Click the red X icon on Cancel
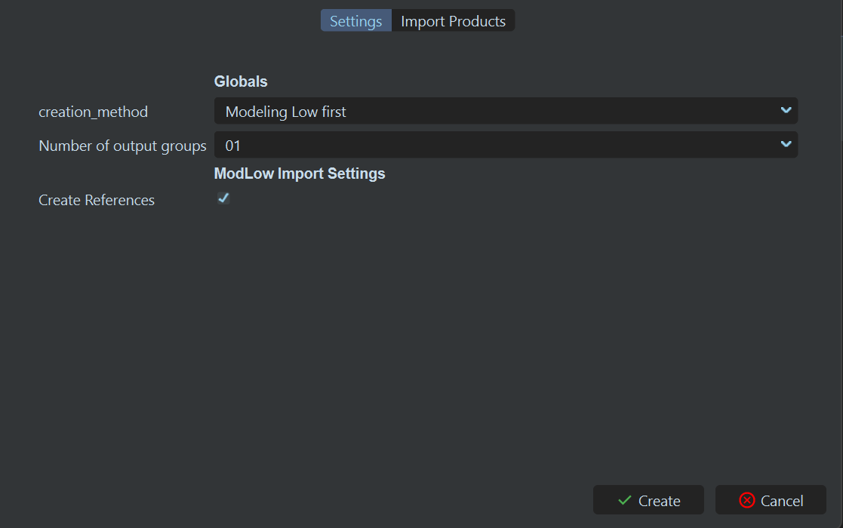This screenshot has height=528, width=843. [747, 500]
